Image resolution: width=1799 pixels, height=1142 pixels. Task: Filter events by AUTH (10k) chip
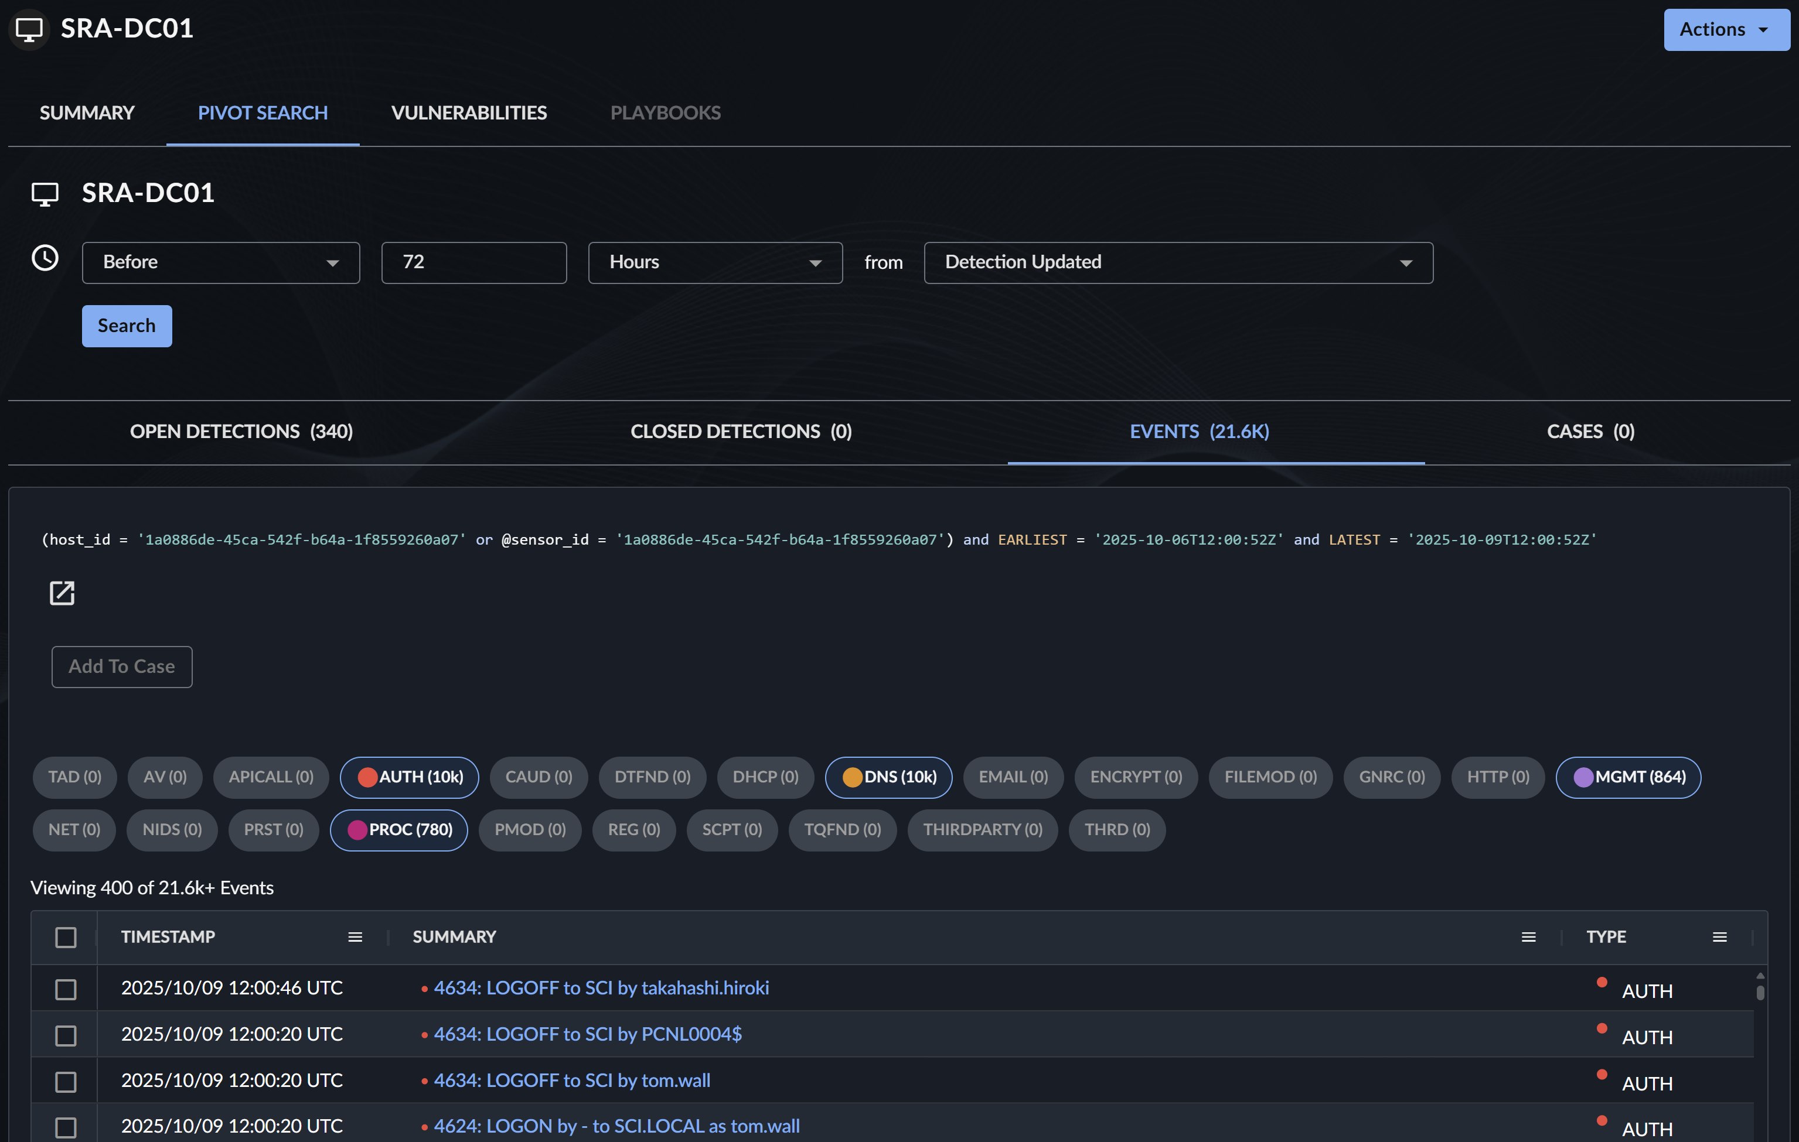click(410, 777)
